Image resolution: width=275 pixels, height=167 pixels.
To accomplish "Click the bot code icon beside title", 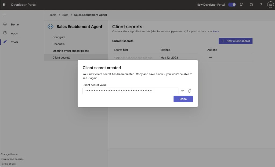I will pos(50,27).
